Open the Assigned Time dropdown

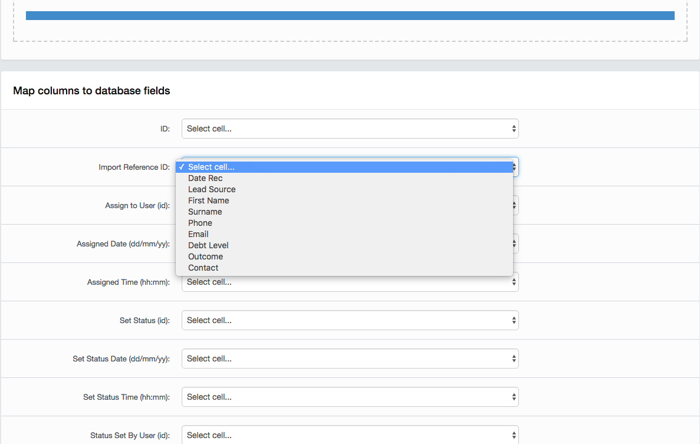pos(350,282)
